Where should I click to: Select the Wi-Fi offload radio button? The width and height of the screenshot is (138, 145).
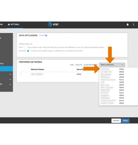25,47
